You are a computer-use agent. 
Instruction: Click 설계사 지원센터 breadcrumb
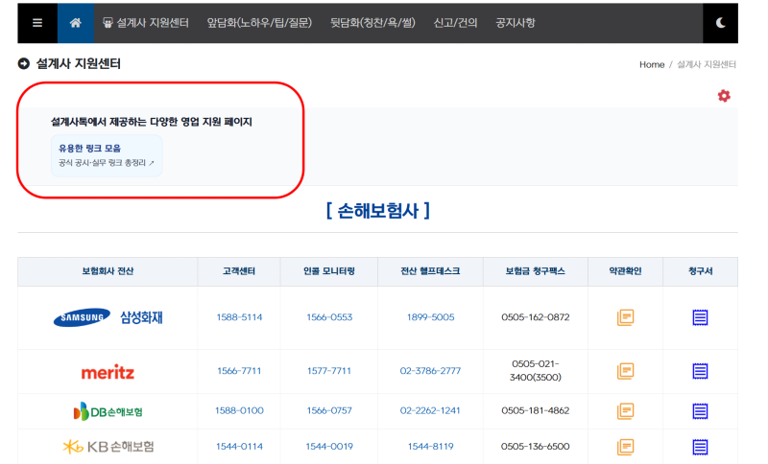coord(707,64)
